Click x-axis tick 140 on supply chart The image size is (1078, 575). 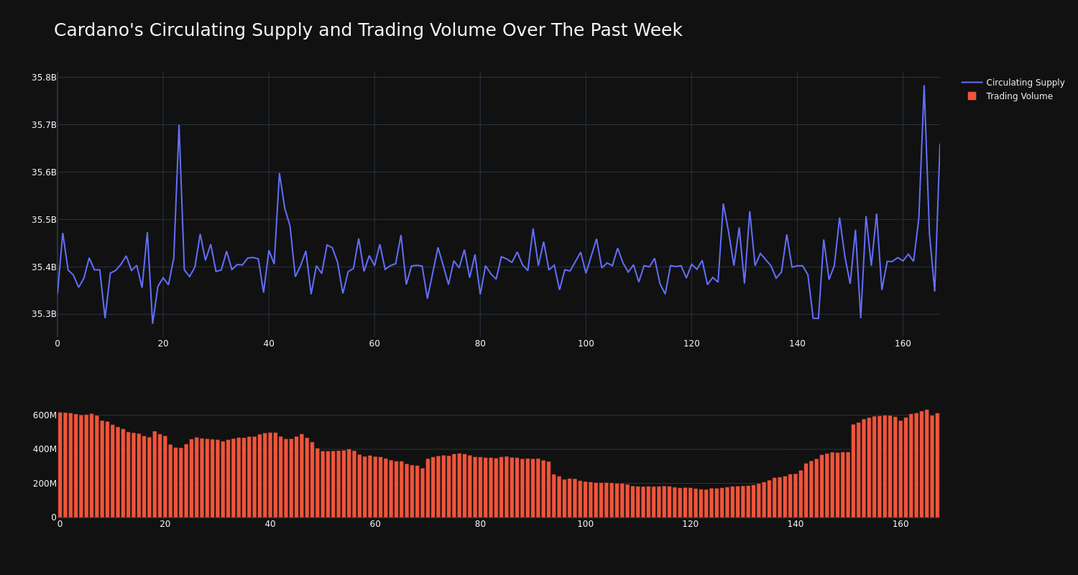(797, 344)
